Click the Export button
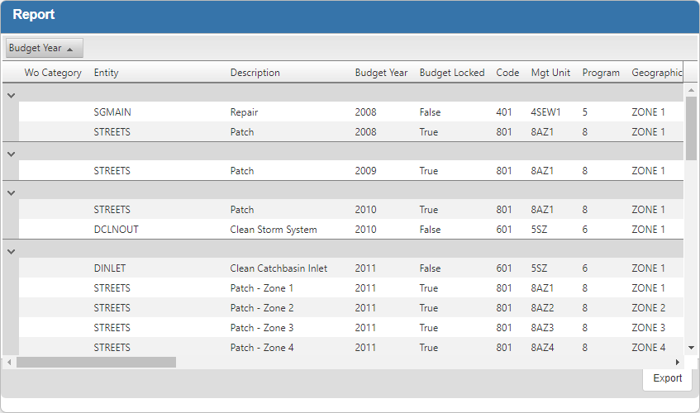 click(668, 378)
